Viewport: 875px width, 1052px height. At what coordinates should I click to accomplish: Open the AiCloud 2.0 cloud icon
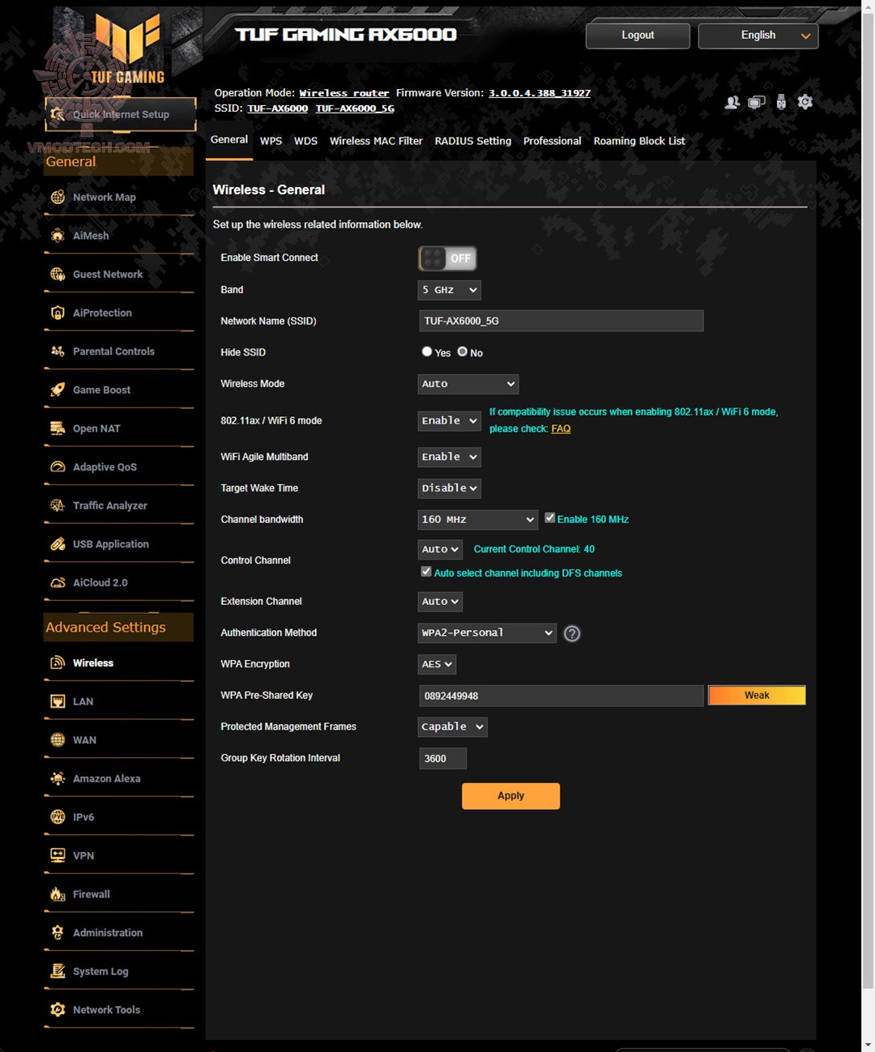point(58,582)
